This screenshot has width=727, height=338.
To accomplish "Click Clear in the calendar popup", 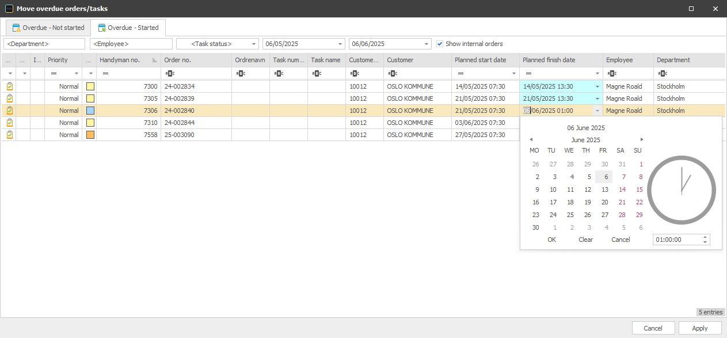I will click(x=586, y=240).
